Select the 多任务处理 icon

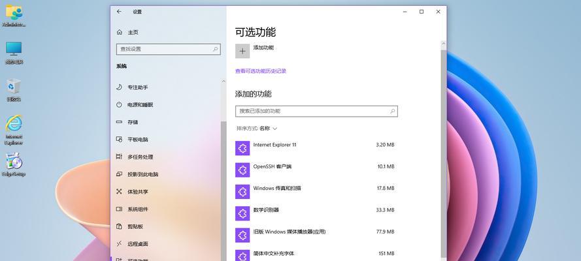tap(119, 157)
